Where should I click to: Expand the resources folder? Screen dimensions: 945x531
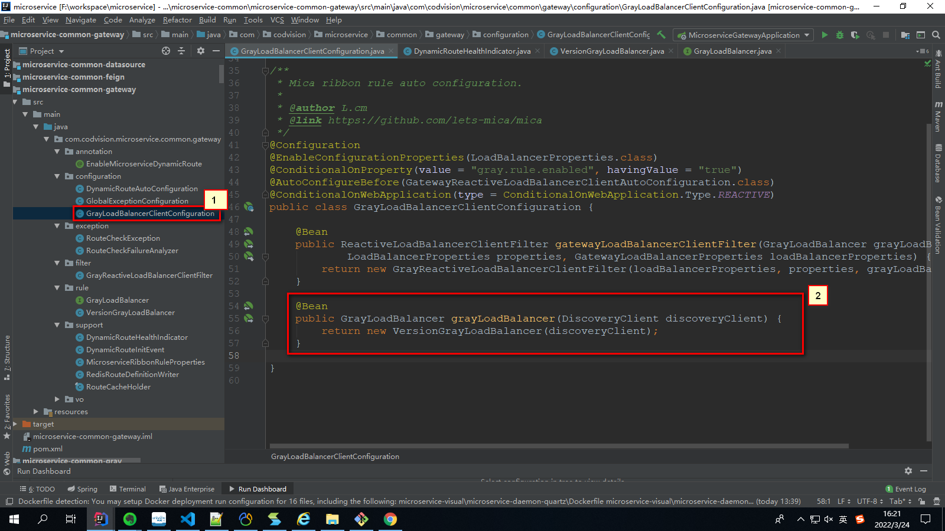(x=36, y=412)
